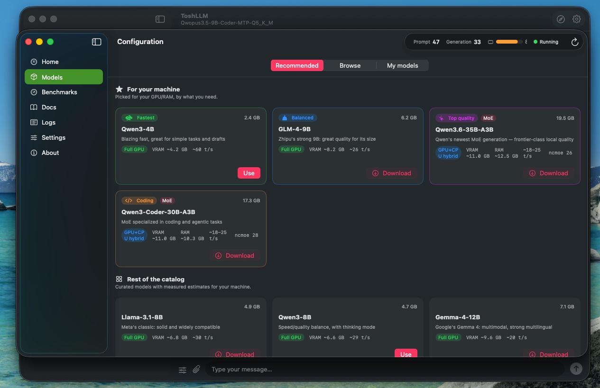Click GPU+CPU hybrid tag on Qwen3.6-35B-A3B
Image resolution: width=600 pixels, height=388 pixels.
tap(448, 153)
